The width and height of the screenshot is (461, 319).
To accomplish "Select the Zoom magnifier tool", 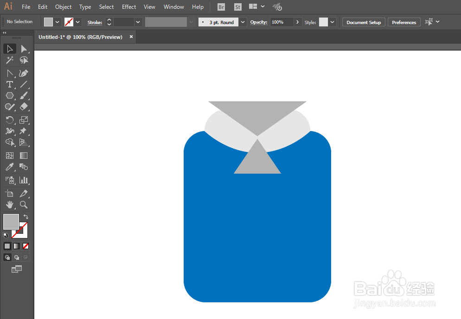I will click(x=24, y=205).
